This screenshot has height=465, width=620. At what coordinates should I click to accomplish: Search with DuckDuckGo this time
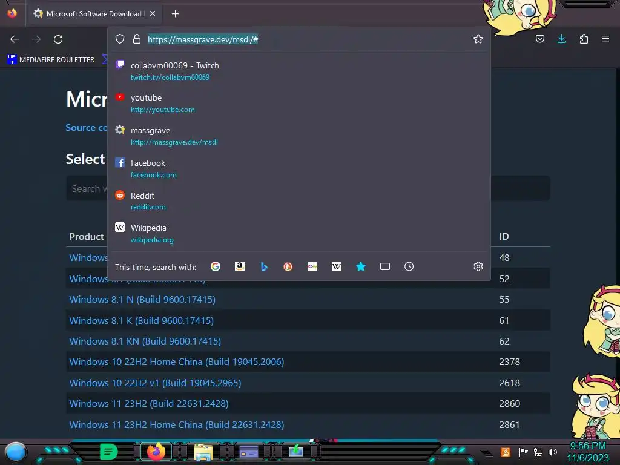coord(288,266)
